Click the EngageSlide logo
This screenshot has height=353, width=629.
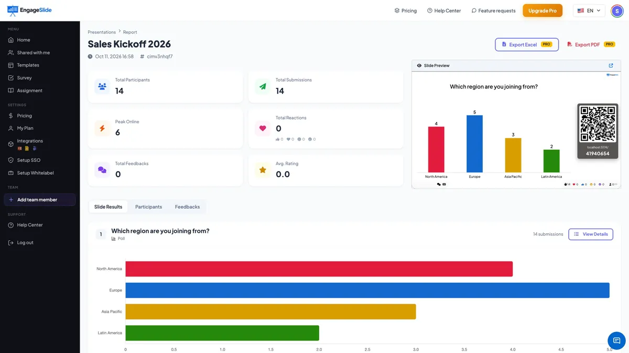(29, 10)
